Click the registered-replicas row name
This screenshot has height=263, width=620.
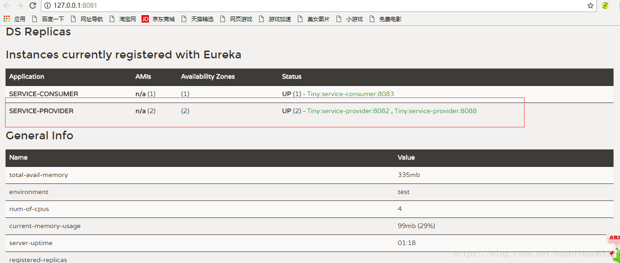(38, 260)
